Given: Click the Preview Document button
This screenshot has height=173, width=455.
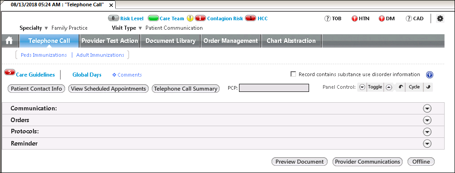Looking at the screenshot, I should [300, 162].
